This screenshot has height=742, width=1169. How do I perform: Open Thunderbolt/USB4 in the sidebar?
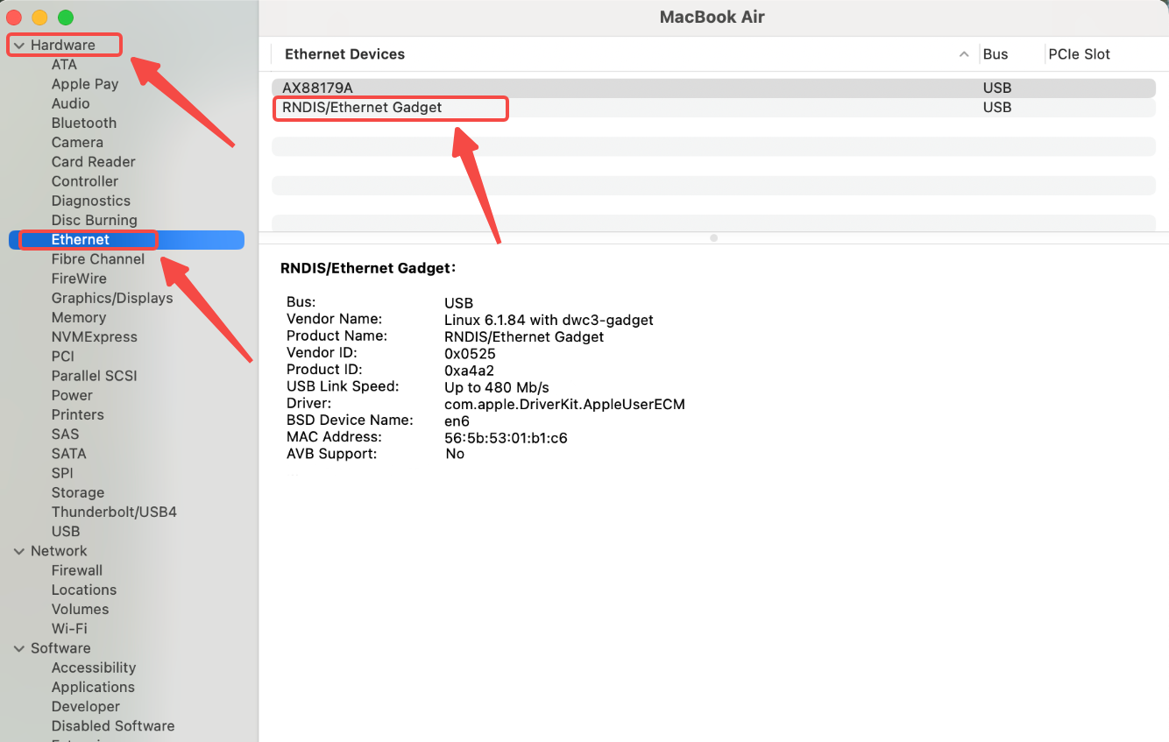coord(114,512)
